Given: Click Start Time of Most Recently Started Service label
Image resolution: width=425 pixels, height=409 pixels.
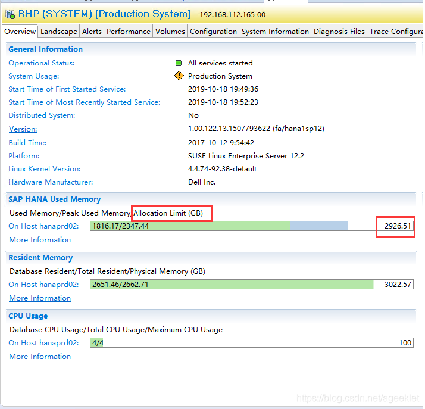Looking at the screenshot, I should 85,102.
